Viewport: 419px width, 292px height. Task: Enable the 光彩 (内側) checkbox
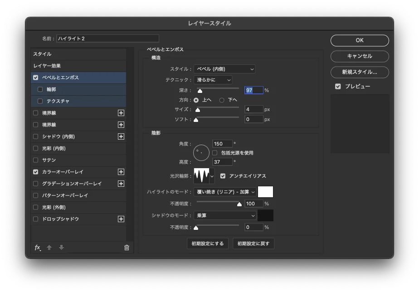(35, 148)
